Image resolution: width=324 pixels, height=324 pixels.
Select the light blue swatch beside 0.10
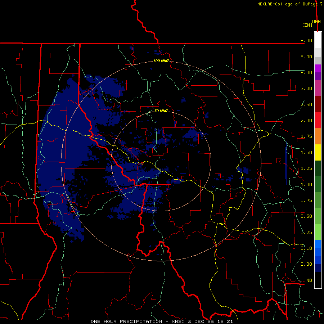click(318, 244)
